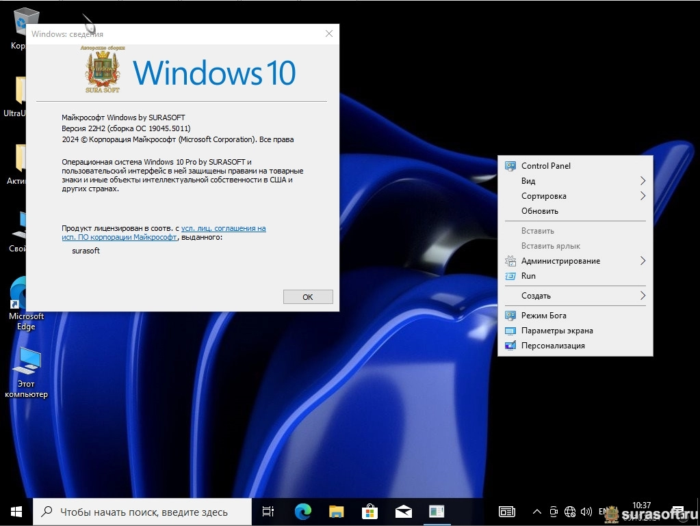Open Microsoft Edge from the taskbar
Screen dimensions: 700x526
pos(302,511)
